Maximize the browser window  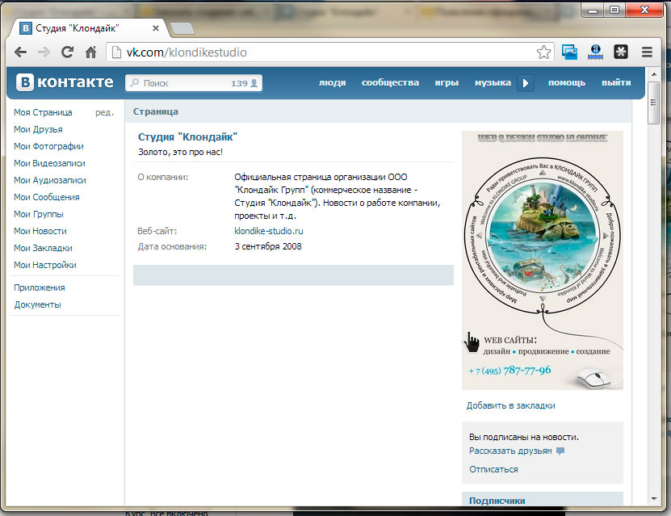(614, 10)
